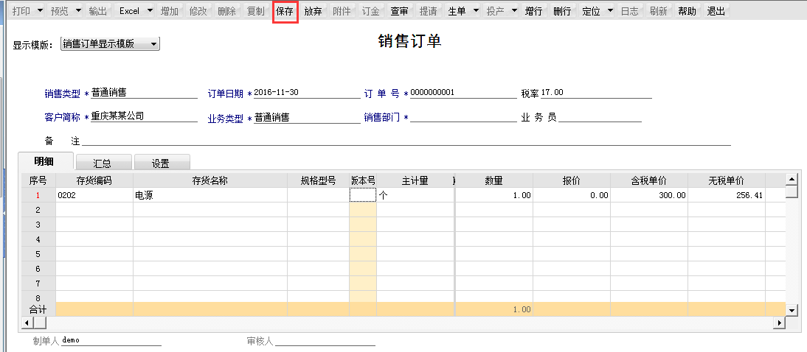Click the grid's vertical scrollbar down arrow
Screen dimensions: 807x352
click(x=792, y=311)
